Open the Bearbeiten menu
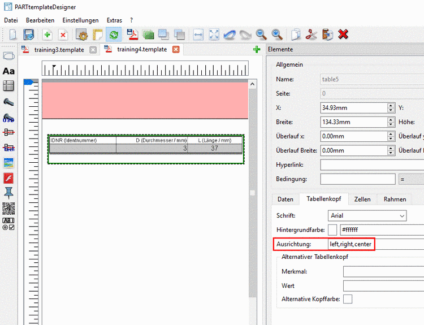424x325 pixels. [x=40, y=20]
